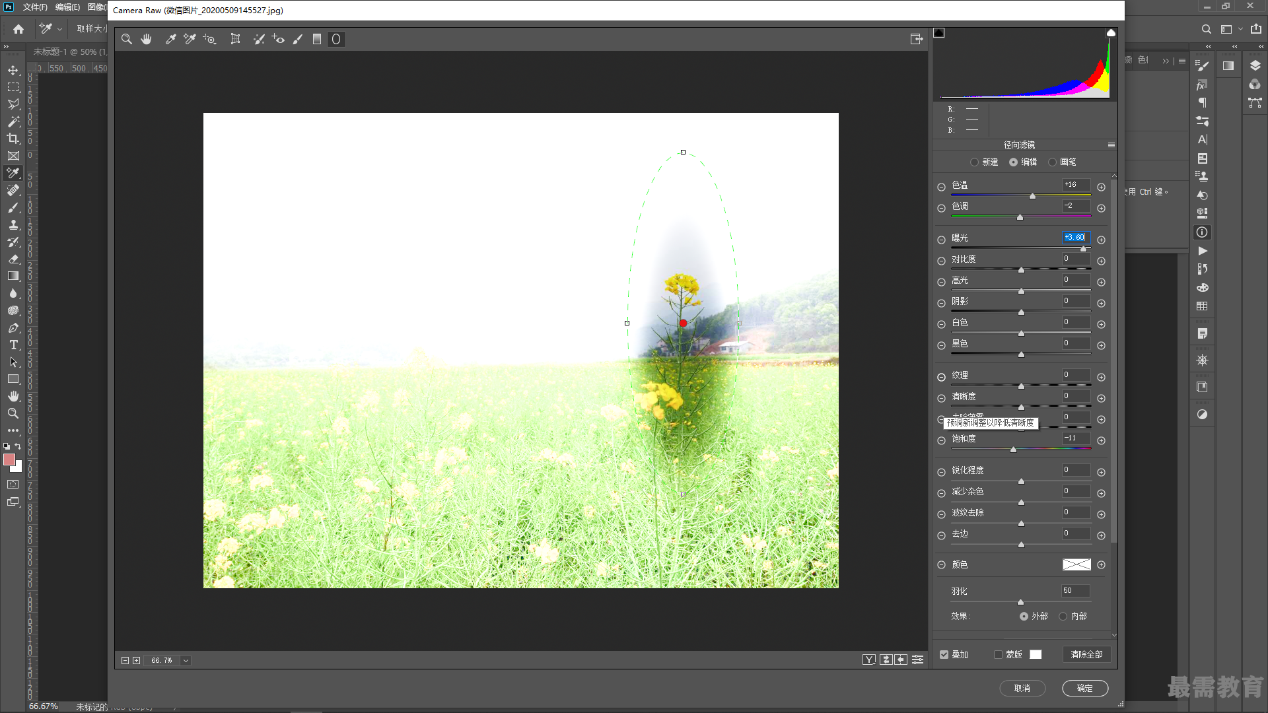This screenshot has width=1268, height=713.
Task: Select the Graduated Filter tool
Action: pyautogui.click(x=317, y=40)
